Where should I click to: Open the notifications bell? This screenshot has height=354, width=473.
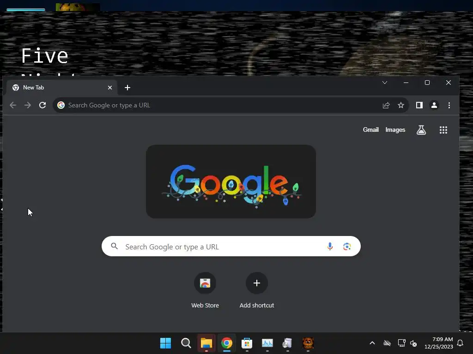460,343
